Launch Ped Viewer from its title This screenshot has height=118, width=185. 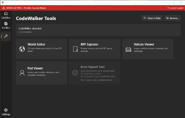35,68
